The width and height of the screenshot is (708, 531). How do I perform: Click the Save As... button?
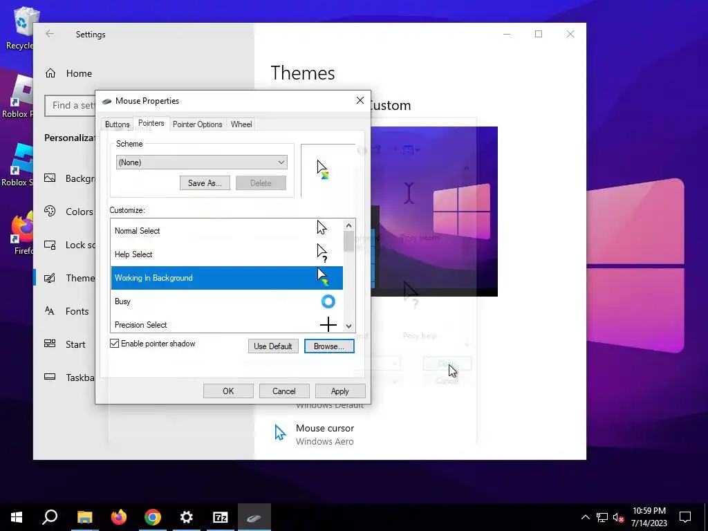(x=205, y=183)
